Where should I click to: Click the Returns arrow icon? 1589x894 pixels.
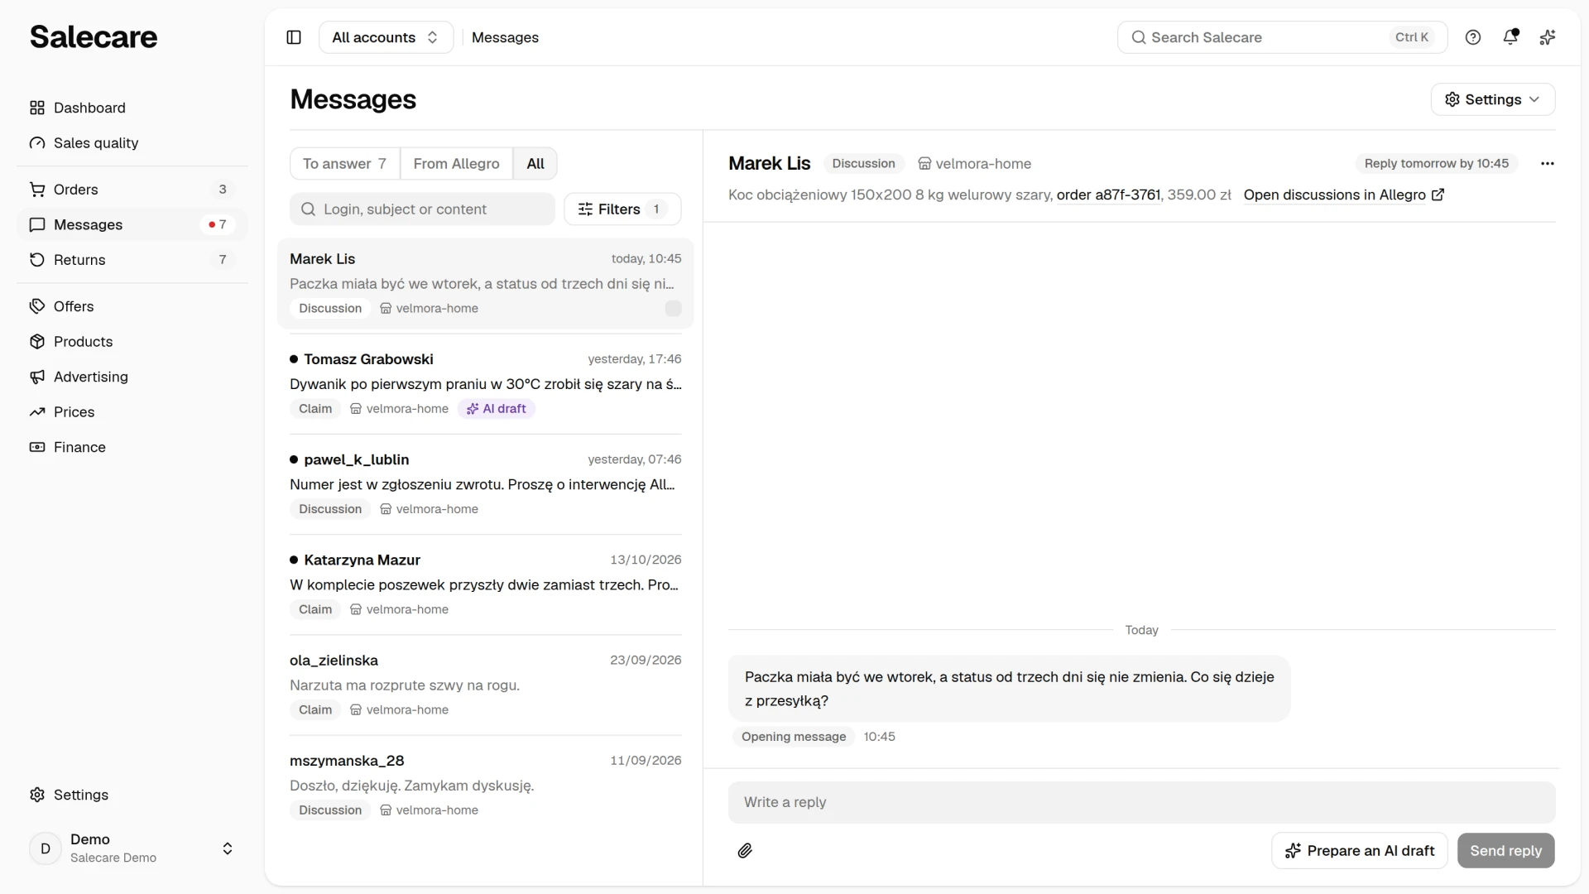pos(37,260)
